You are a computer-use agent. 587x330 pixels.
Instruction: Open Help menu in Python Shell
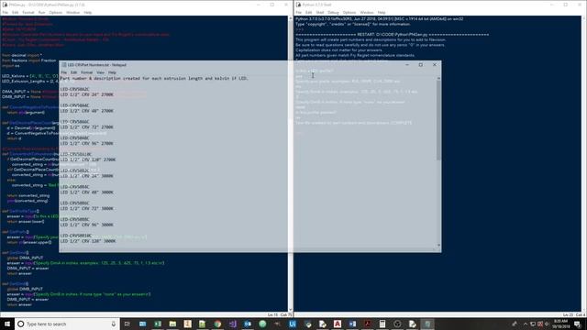[382, 12]
